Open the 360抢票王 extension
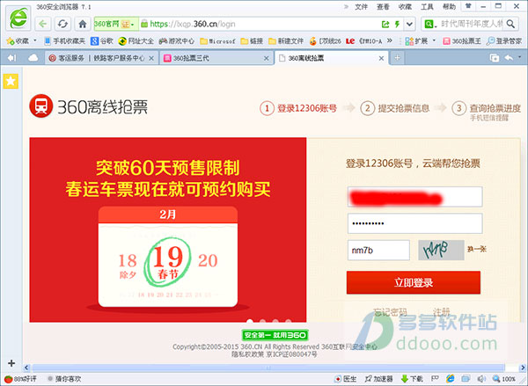The height and width of the screenshot is (386, 528). point(461,41)
